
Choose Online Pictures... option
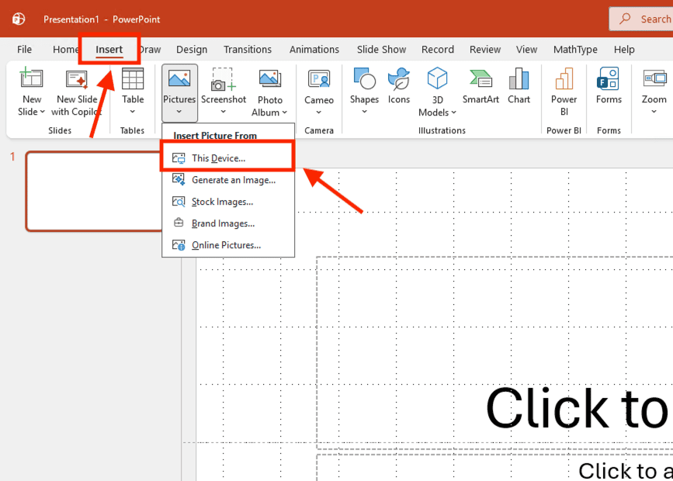click(228, 245)
